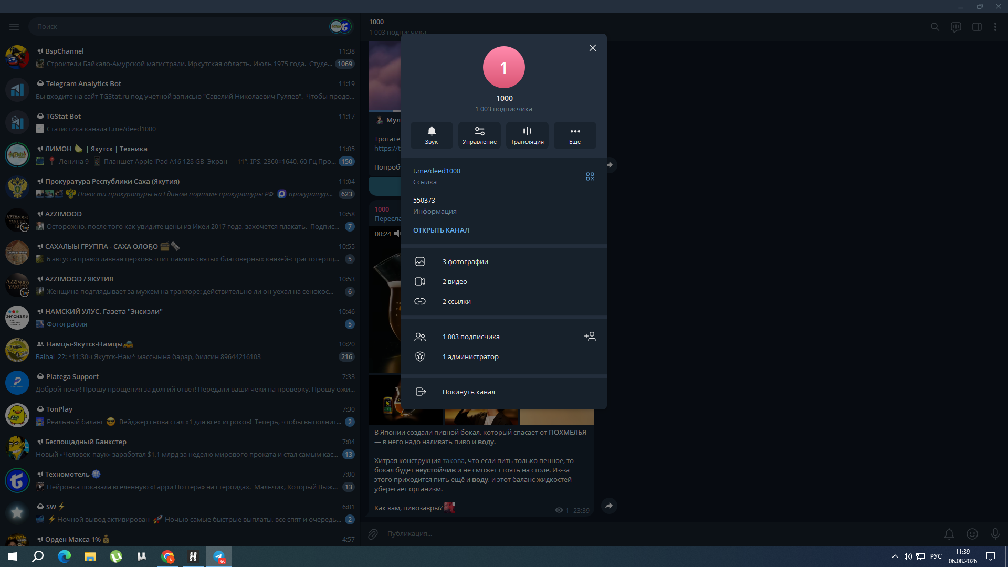Open Прокуратура Республики Саха channel
This screenshot has height=567, width=1008.
coord(180,187)
